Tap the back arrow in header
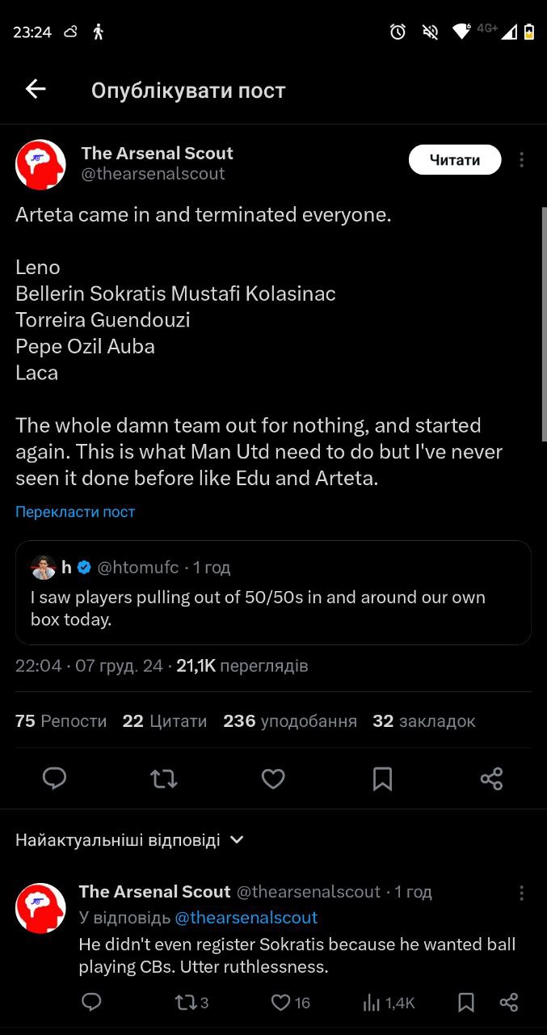This screenshot has height=1035, width=547. [36, 90]
